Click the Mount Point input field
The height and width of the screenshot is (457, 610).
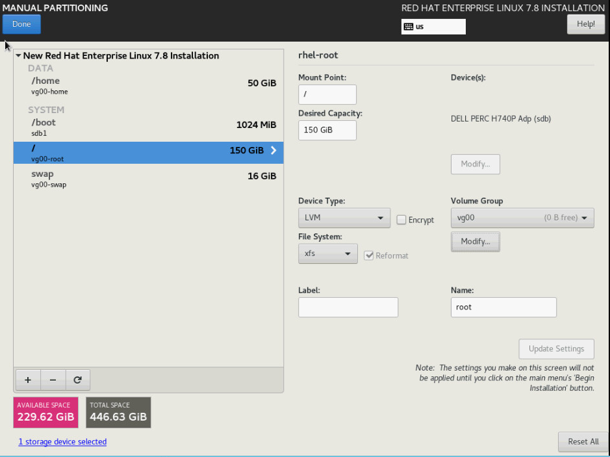click(x=327, y=95)
